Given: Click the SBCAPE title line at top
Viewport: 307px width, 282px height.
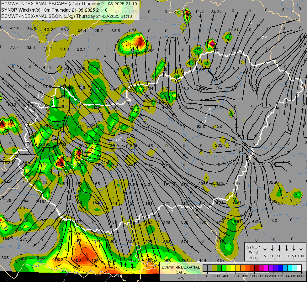Looking at the screenshot, I should coord(69,4).
